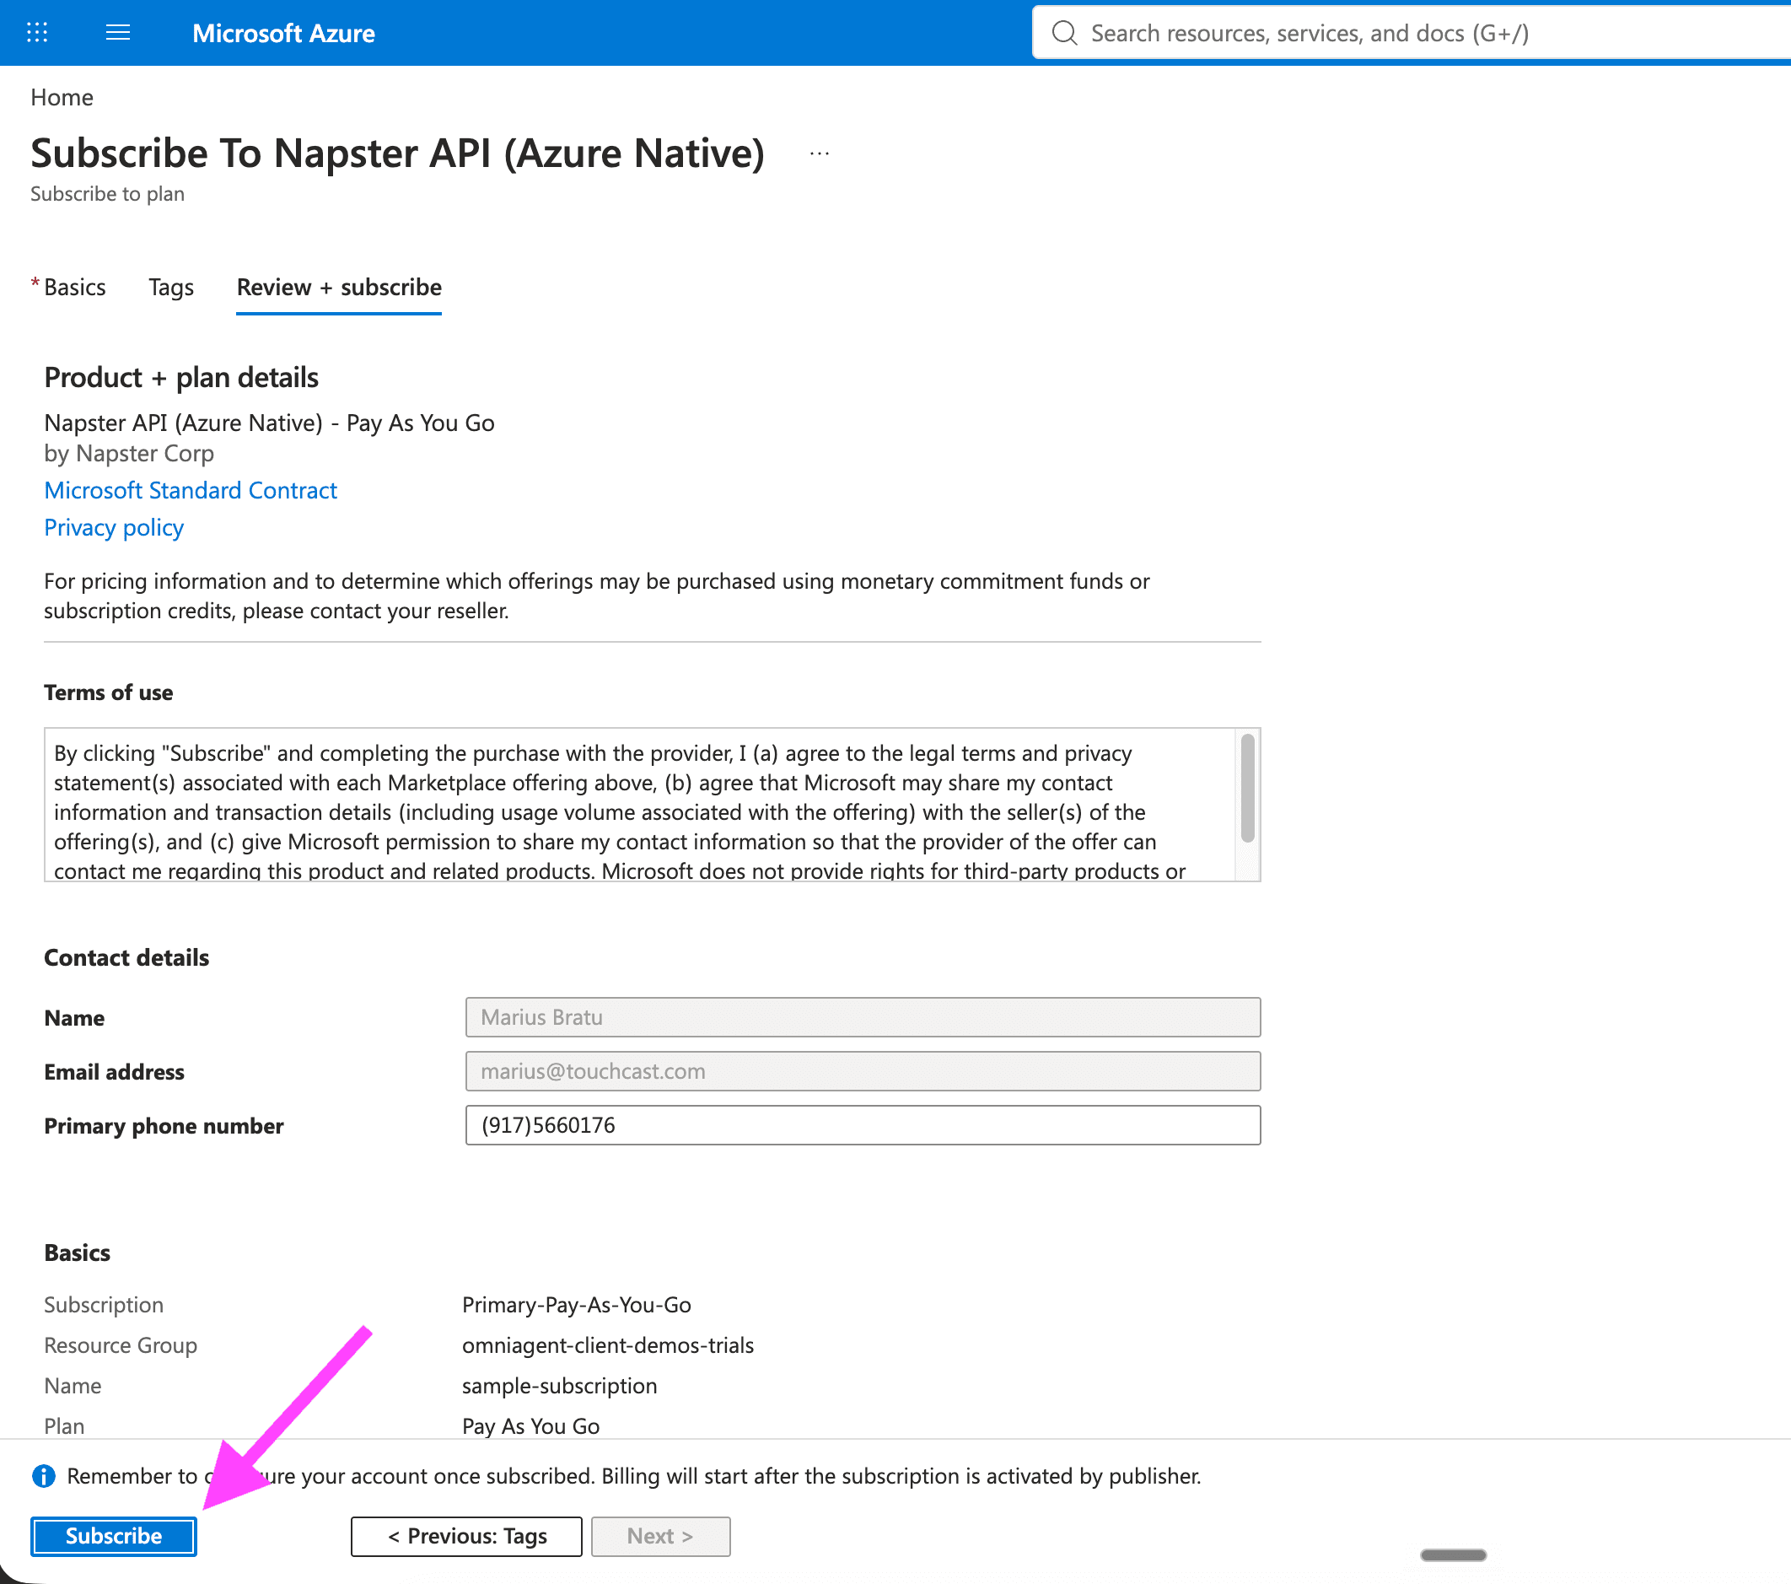Click the 'Subscribe To Napster API' page title
Screen dimensions: 1791x1584
point(398,154)
